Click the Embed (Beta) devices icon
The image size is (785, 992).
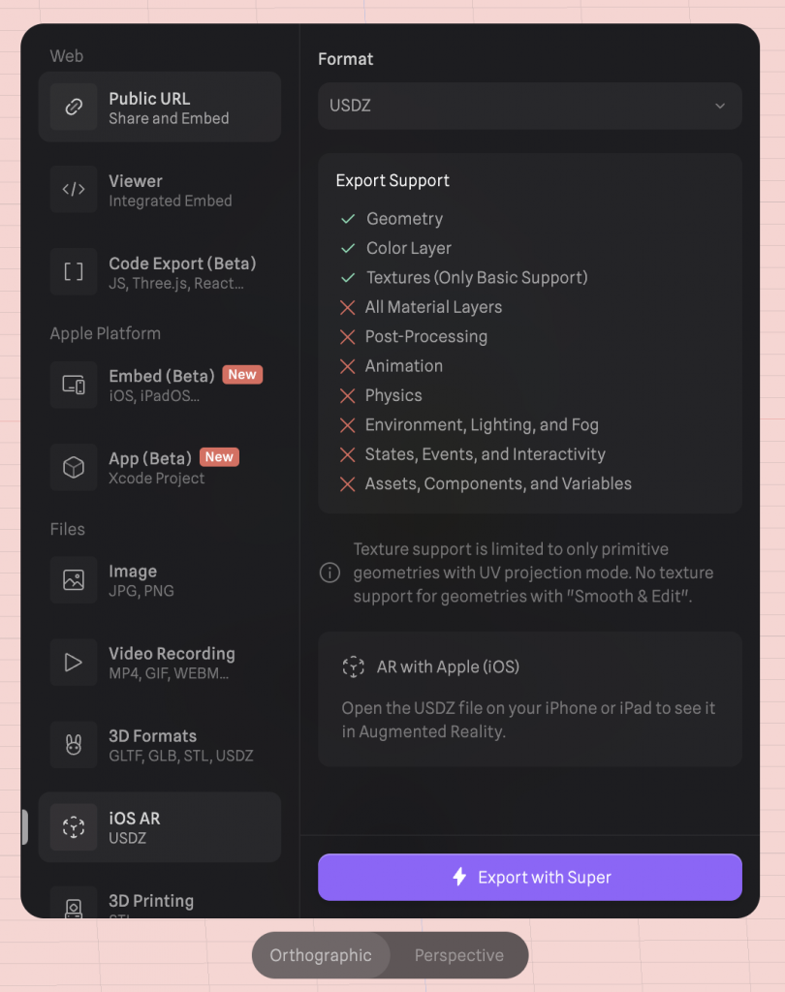[74, 385]
